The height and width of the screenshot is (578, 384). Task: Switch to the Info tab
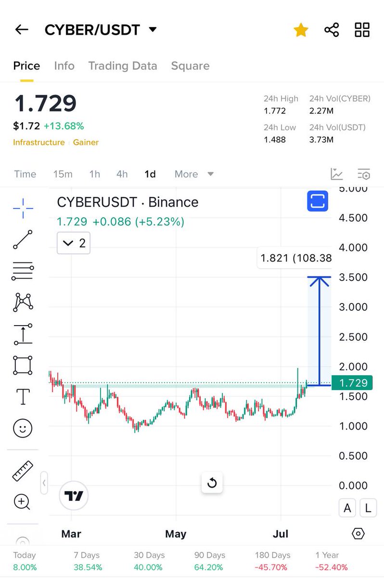coord(64,66)
